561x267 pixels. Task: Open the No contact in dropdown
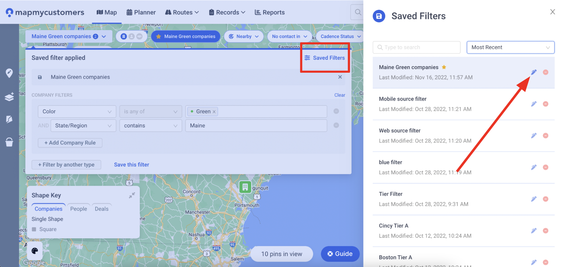tap(289, 36)
